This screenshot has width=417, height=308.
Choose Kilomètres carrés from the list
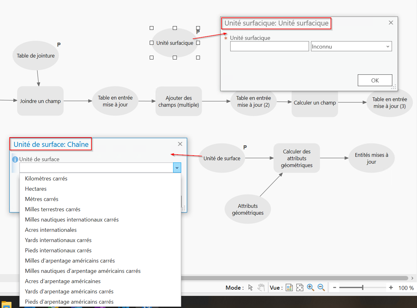pyautogui.click(x=100, y=179)
